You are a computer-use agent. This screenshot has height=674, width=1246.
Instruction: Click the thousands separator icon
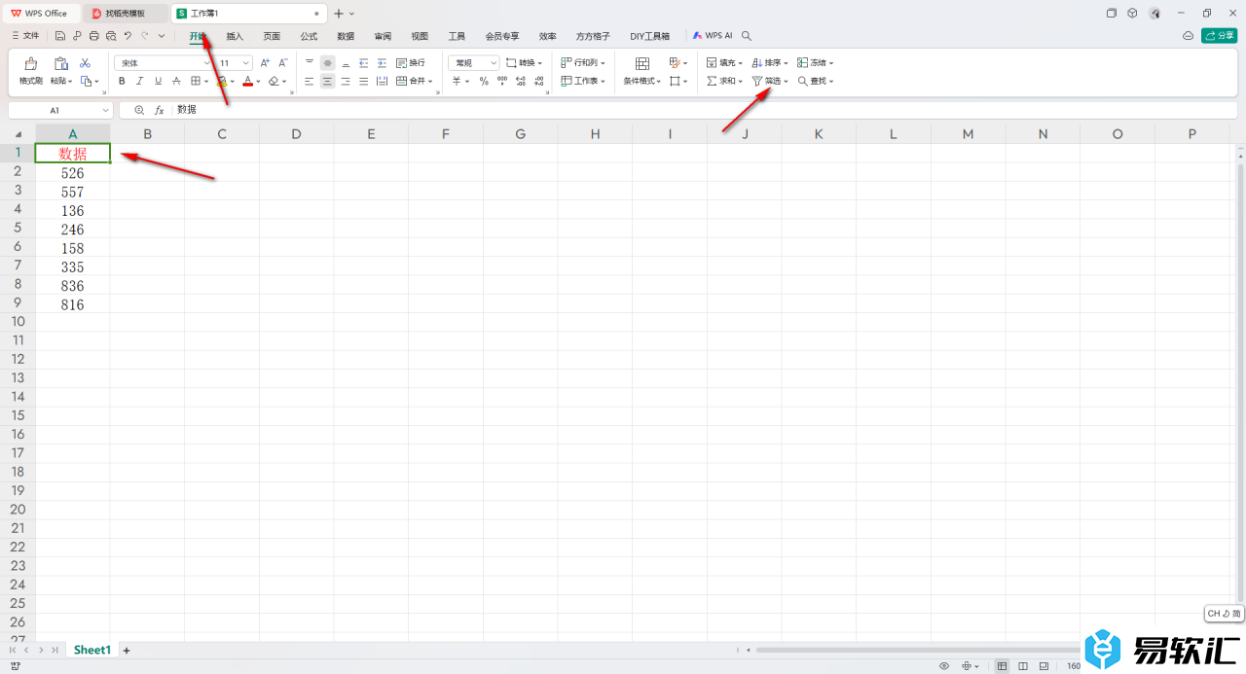(x=502, y=81)
